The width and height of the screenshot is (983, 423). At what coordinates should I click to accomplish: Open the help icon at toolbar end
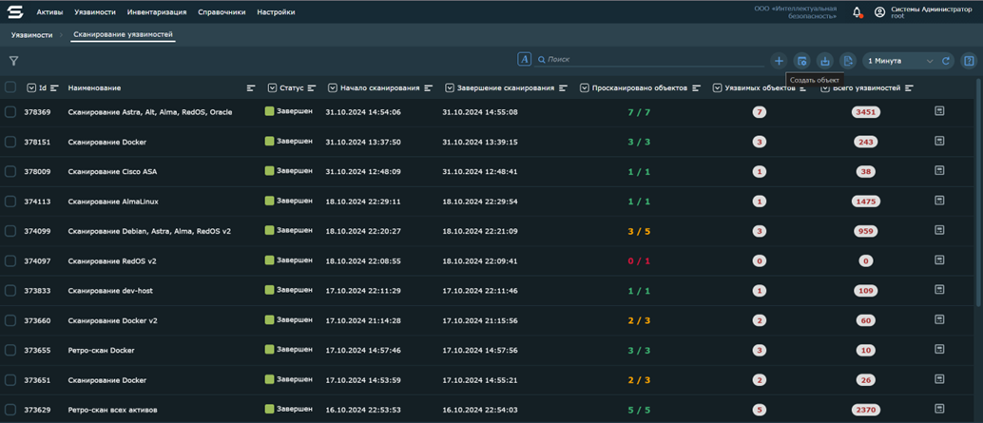click(969, 61)
